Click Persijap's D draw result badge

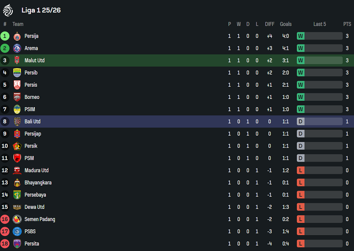300,134
